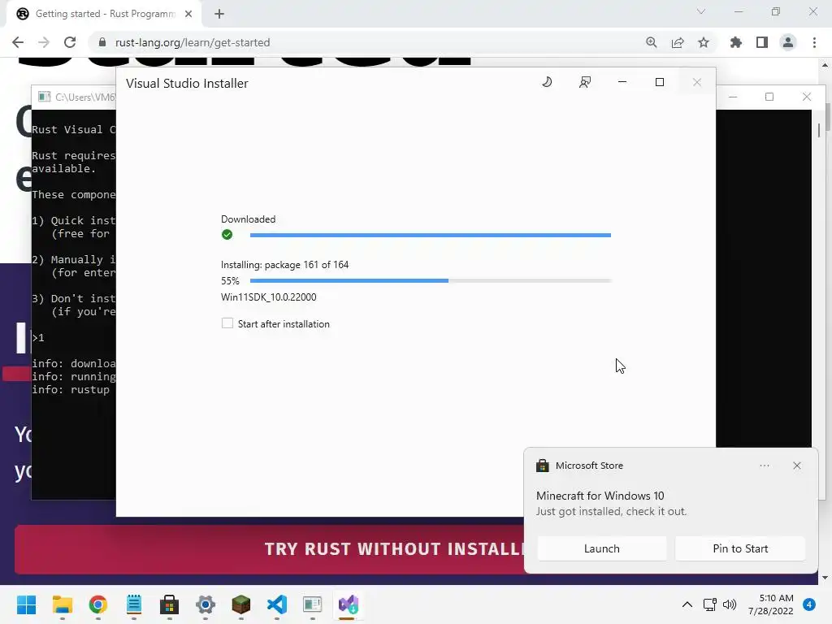Open Settings gear from taskbar
Image resolution: width=832 pixels, height=624 pixels.
pyautogui.click(x=206, y=604)
